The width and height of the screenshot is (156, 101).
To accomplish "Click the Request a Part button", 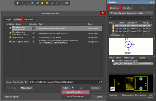I will click(11, 97).
